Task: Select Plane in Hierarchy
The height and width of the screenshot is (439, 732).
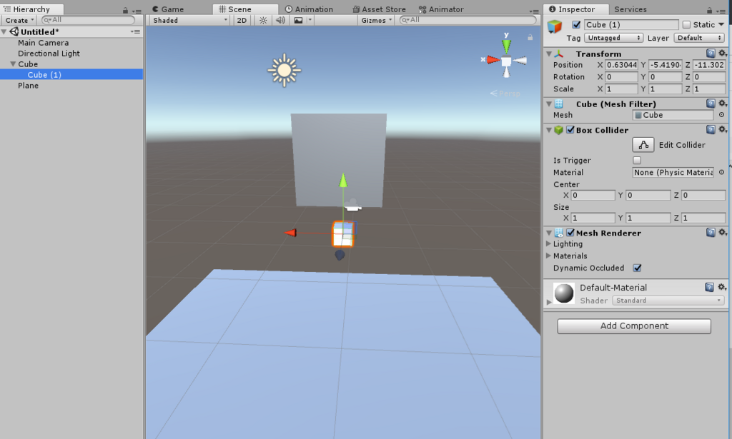Action: point(28,85)
